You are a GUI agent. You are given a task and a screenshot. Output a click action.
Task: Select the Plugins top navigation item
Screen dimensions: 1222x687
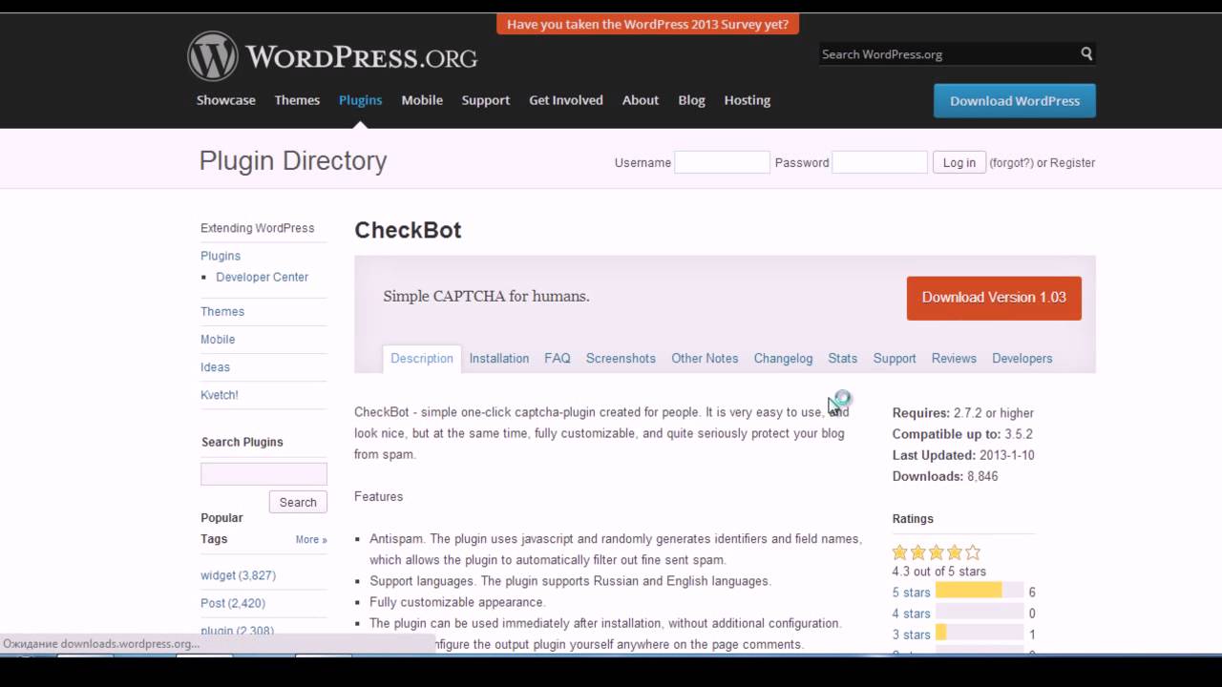(x=360, y=100)
